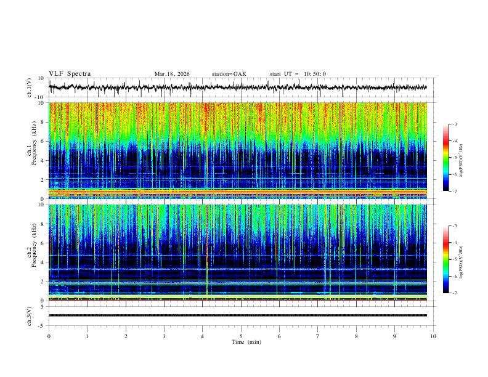Click the time axis tick label '5'
This screenshot has height=377, width=488.
241,336
